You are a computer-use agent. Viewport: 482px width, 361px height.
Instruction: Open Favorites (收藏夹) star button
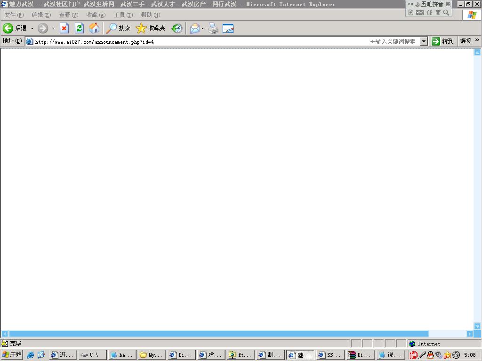151,28
